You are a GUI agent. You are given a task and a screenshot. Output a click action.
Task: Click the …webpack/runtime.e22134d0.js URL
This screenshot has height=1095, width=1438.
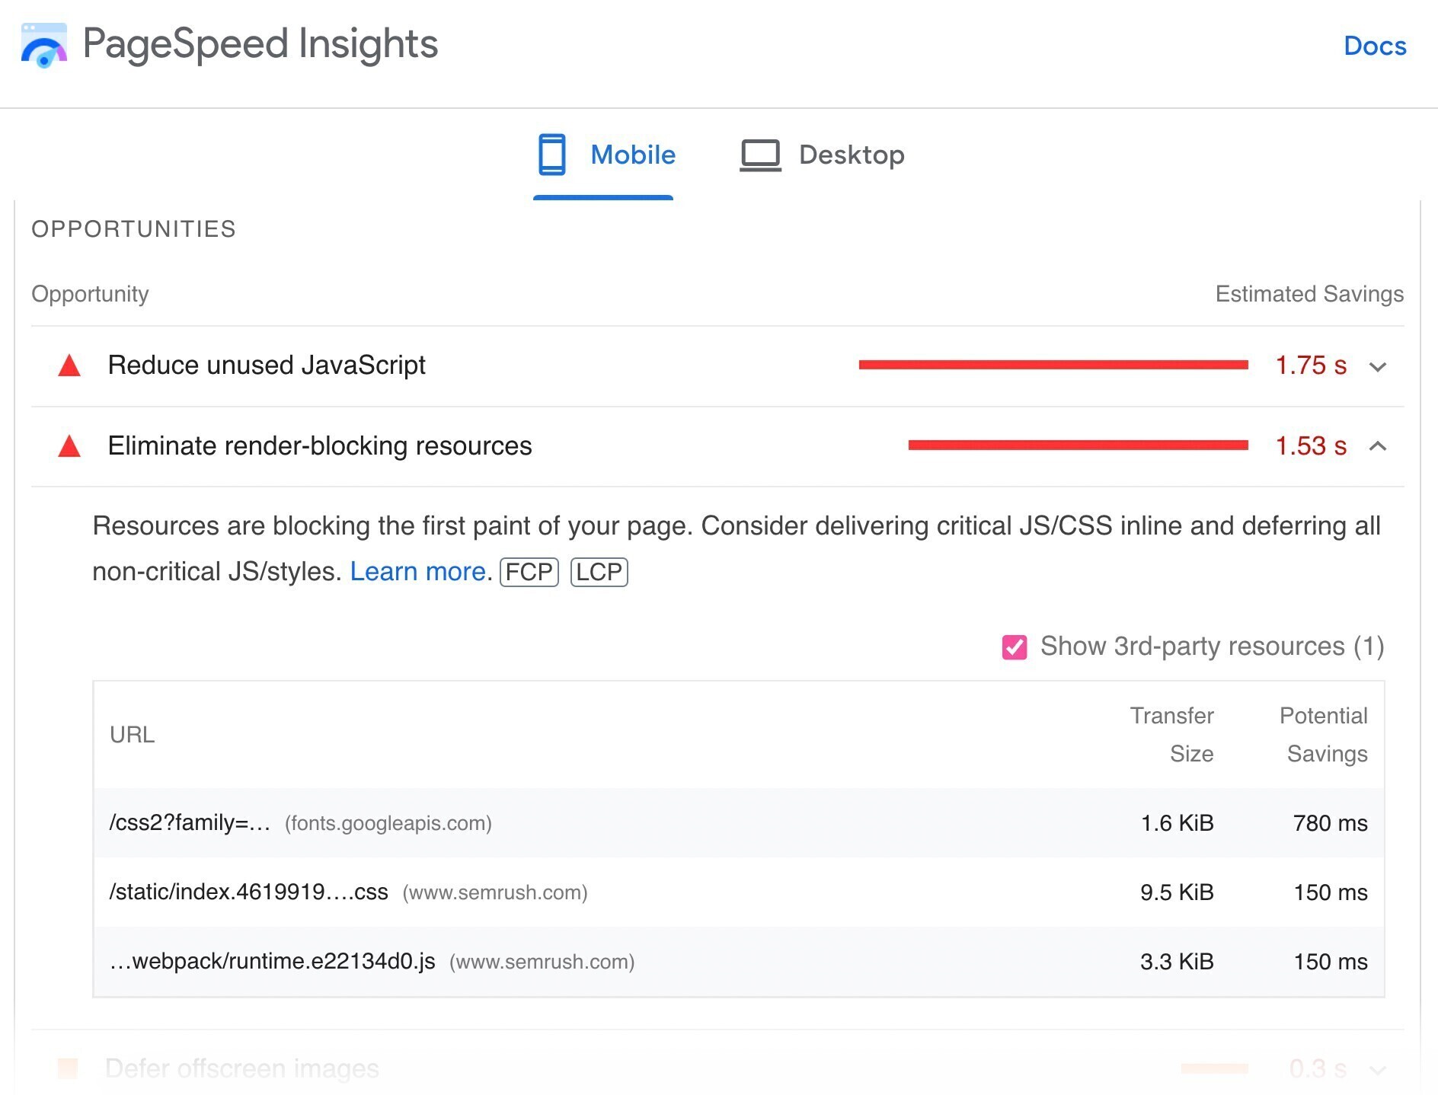272,962
